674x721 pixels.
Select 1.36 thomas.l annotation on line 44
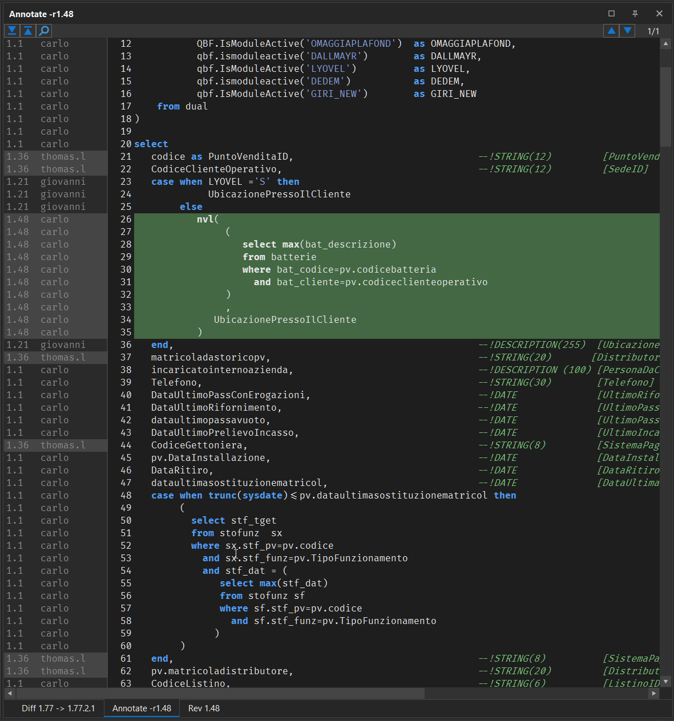click(x=55, y=445)
